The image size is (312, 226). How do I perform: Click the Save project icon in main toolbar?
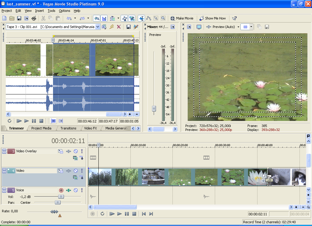[19, 18]
